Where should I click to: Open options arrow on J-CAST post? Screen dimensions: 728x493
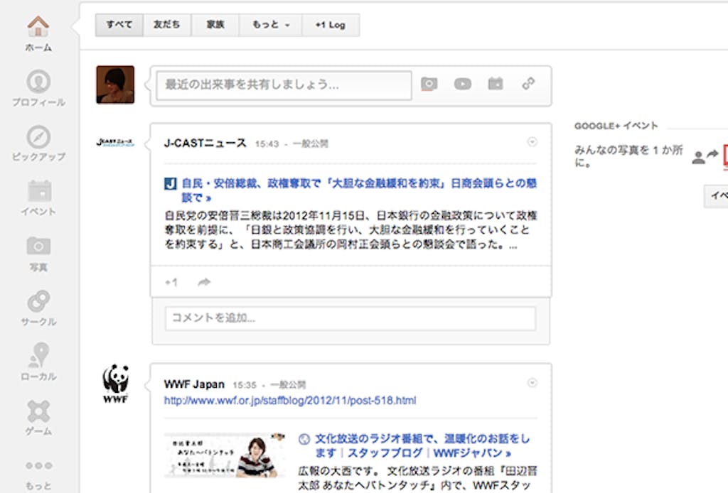tap(532, 142)
